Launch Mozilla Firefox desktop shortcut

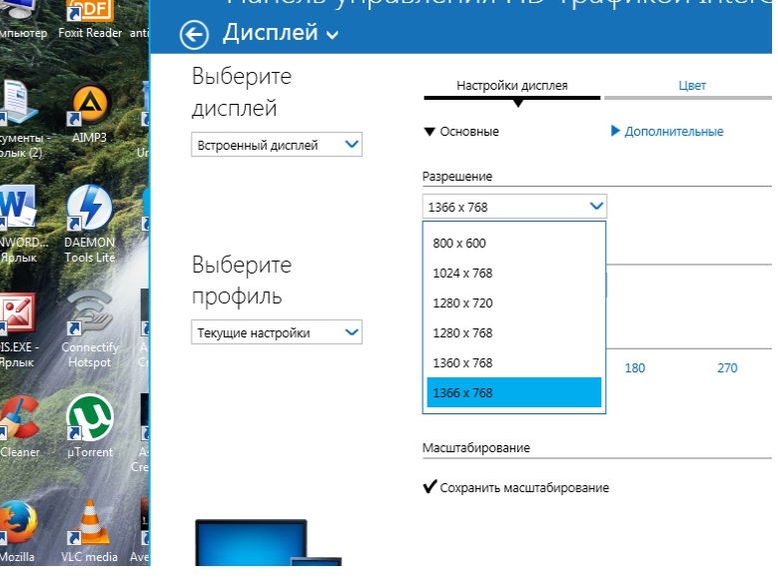pos(17,522)
